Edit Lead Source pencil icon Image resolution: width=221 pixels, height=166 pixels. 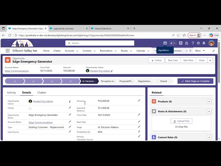point(70,132)
